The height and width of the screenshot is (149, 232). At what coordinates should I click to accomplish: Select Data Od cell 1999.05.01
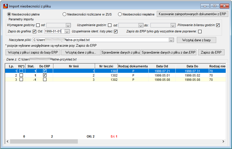pyautogui.click(x=162, y=75)
